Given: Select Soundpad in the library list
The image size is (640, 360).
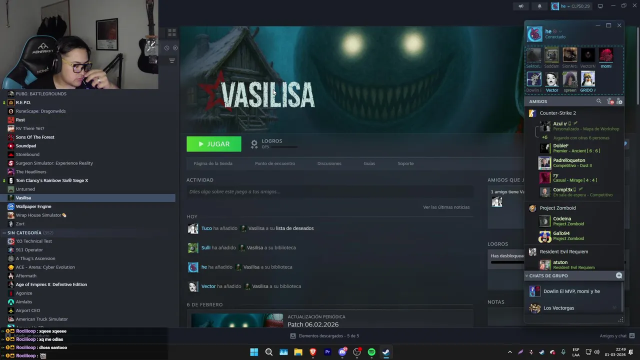Looking at the screenshot, I should [26, 146].
